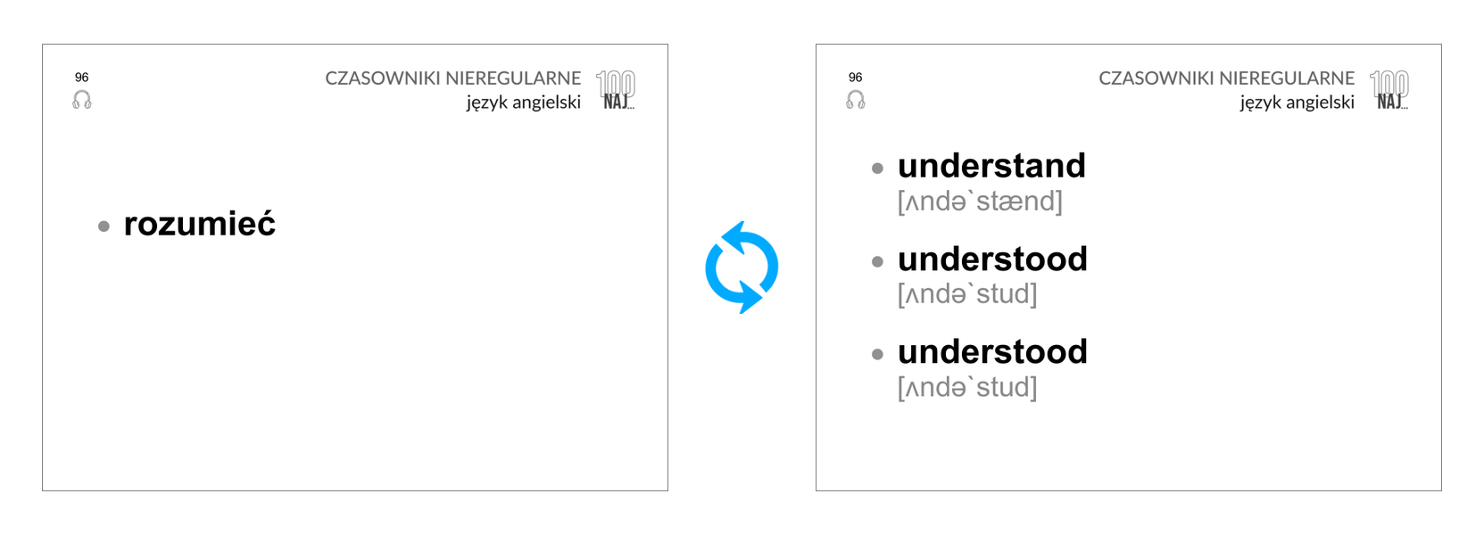Click the blue flip-card arrows icon
Screen dimensions: 1484x535
(742, 267)
